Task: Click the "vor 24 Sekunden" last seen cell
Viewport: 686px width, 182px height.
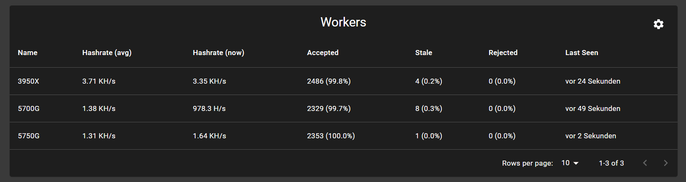Action: click(592, 81)
